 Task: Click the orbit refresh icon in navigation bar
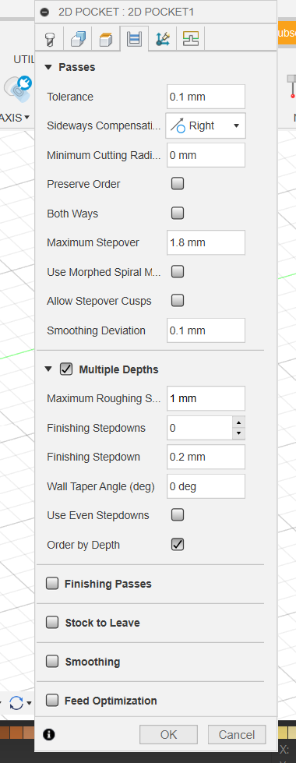click(16, 703)
